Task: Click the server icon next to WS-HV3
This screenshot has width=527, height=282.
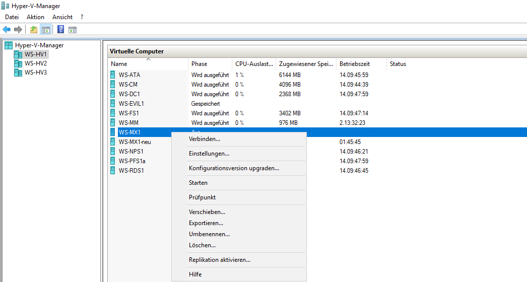Action: pyautogui.click(x=18, y=73)
